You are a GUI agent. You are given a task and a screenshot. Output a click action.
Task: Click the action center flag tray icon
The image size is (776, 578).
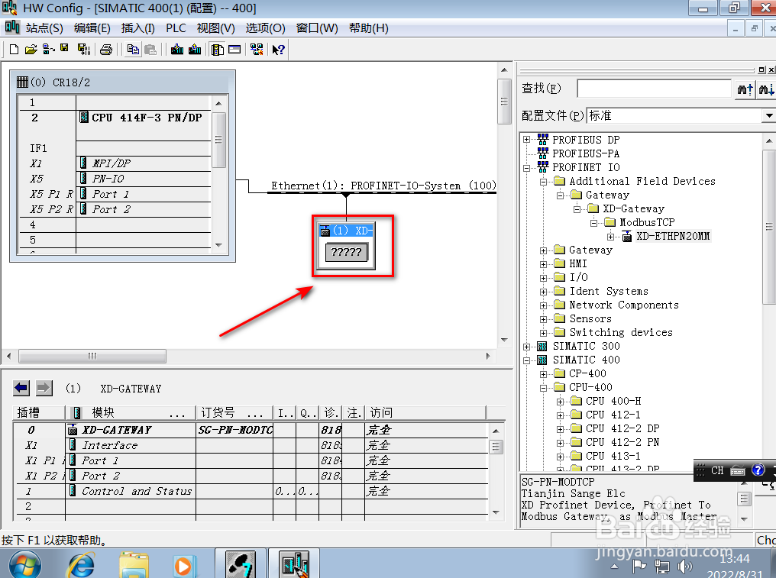point(639,566)
